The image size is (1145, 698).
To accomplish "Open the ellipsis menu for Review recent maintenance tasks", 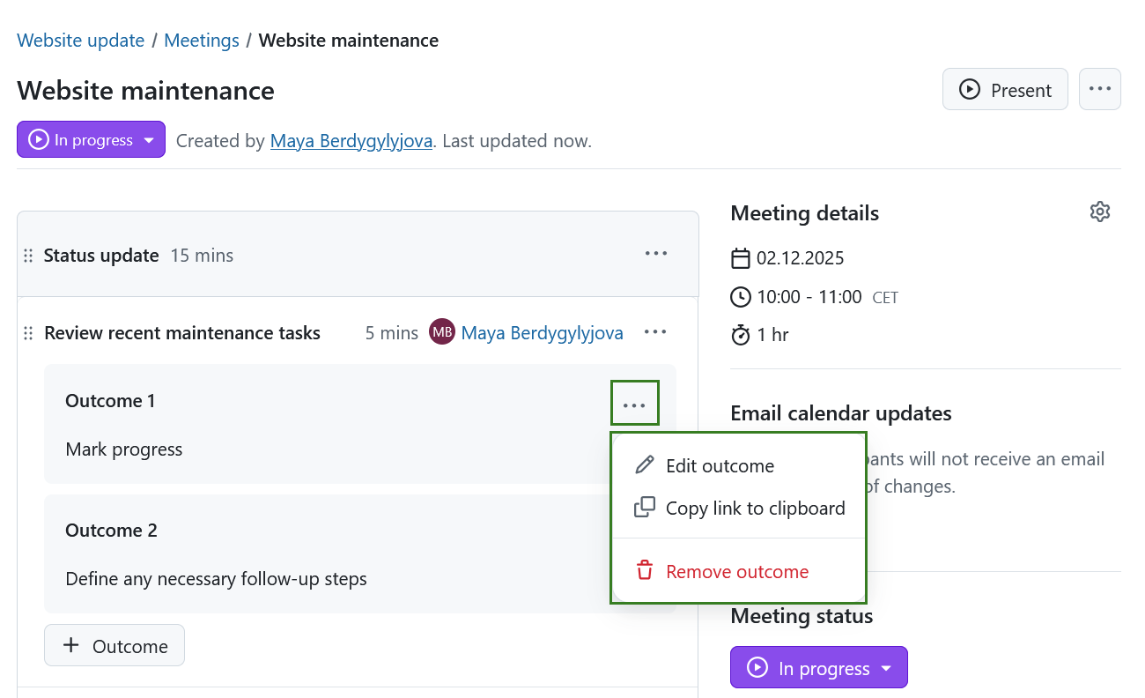I will [655, 331].
